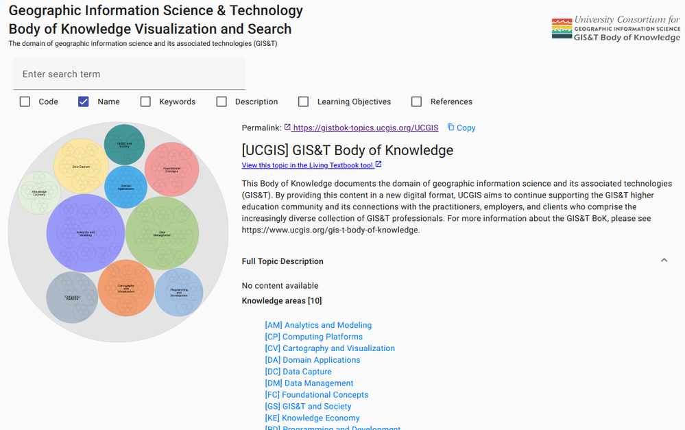Check the Learning Objectives checkbox
Image resolution: width=685 pixels, height=430 pixels.
click(x=303, y=101)
